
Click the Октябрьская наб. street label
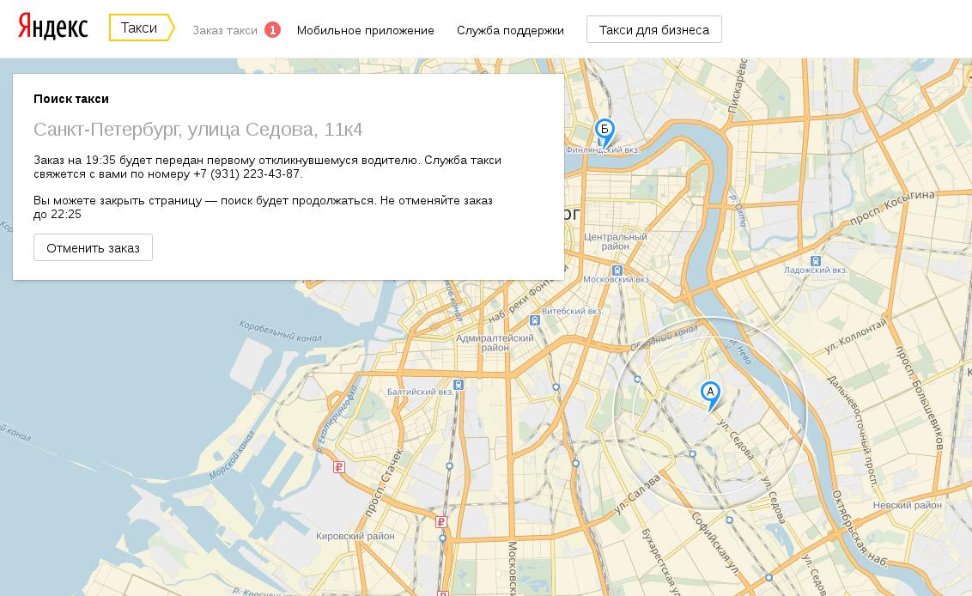pos(860,529)
